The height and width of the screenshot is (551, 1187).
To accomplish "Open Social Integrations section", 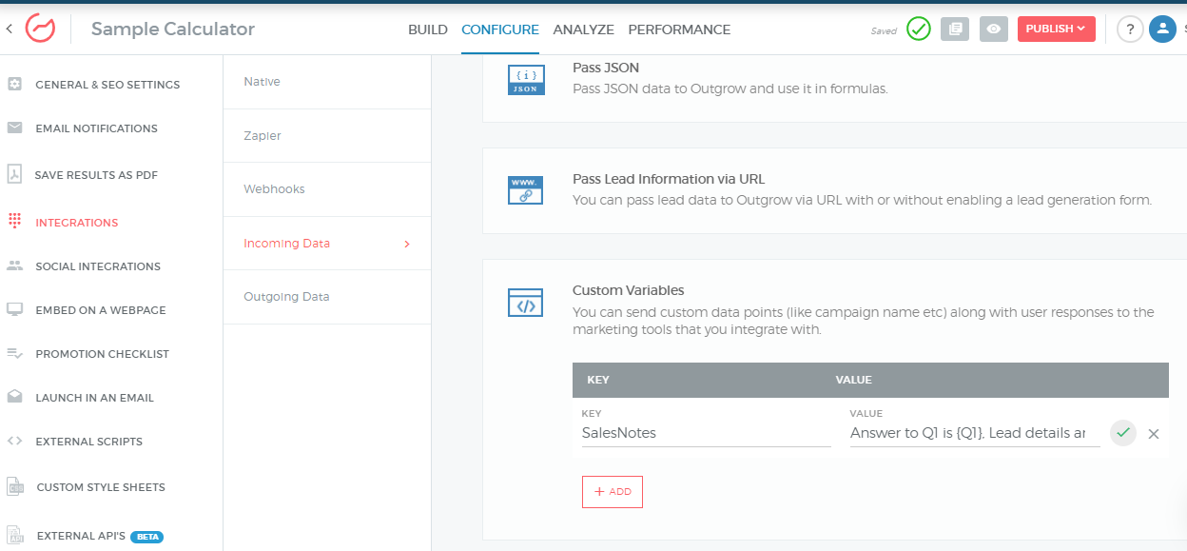I will 98,266.
